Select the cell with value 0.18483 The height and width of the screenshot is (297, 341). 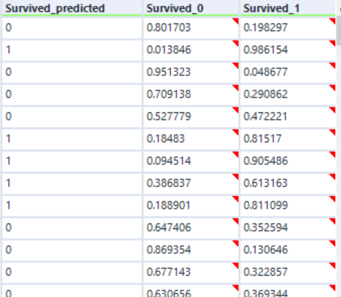pos(191,139)
